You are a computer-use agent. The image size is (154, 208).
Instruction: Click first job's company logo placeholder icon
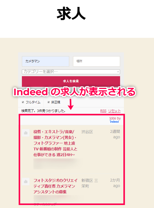26,133
